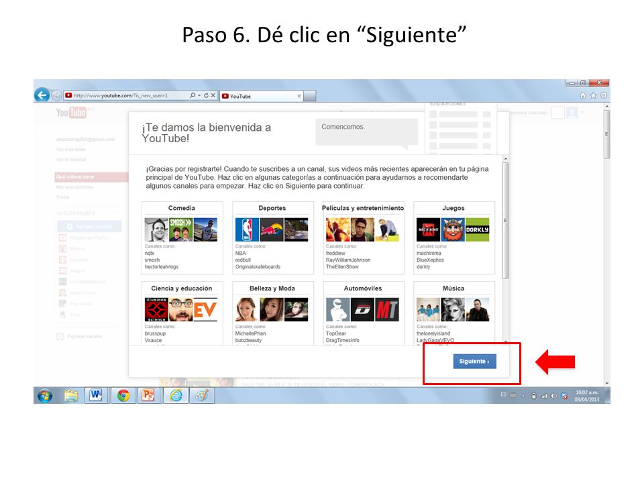Viewport: 644px width, 483px height.
Task: Click the white-helmet thumbnail in Automóviles
Action: 337,310
